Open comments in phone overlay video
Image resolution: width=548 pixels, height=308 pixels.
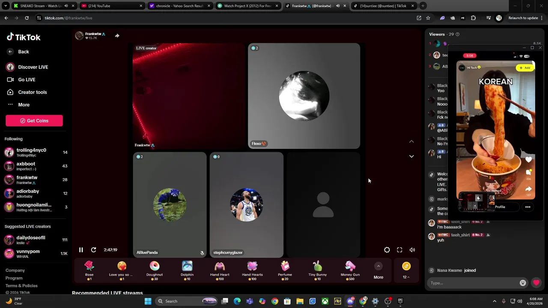click(529, 172)
